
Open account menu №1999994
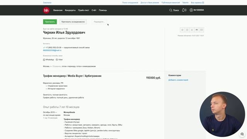pyautogui.click(x=196, y=10)
